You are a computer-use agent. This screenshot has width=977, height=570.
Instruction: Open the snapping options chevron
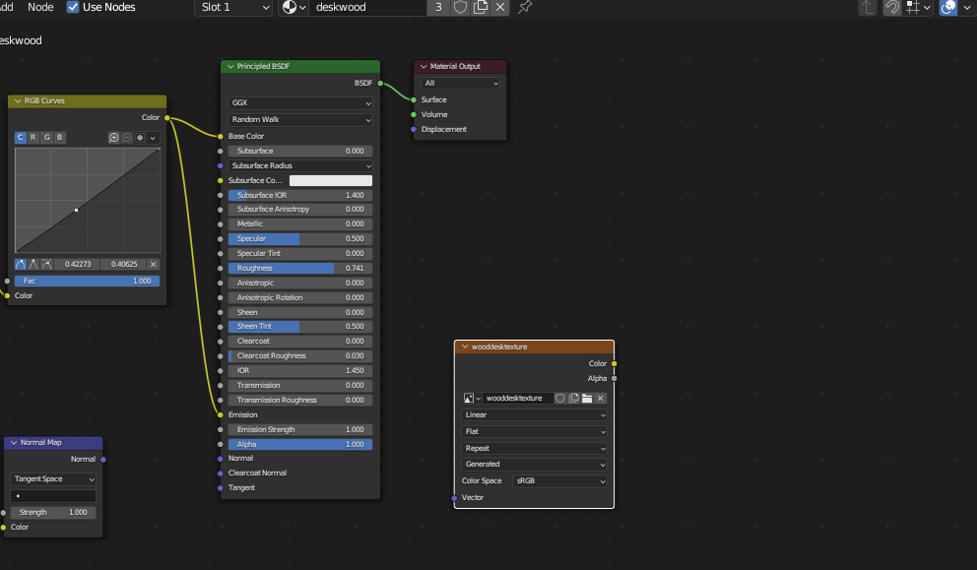927,8
